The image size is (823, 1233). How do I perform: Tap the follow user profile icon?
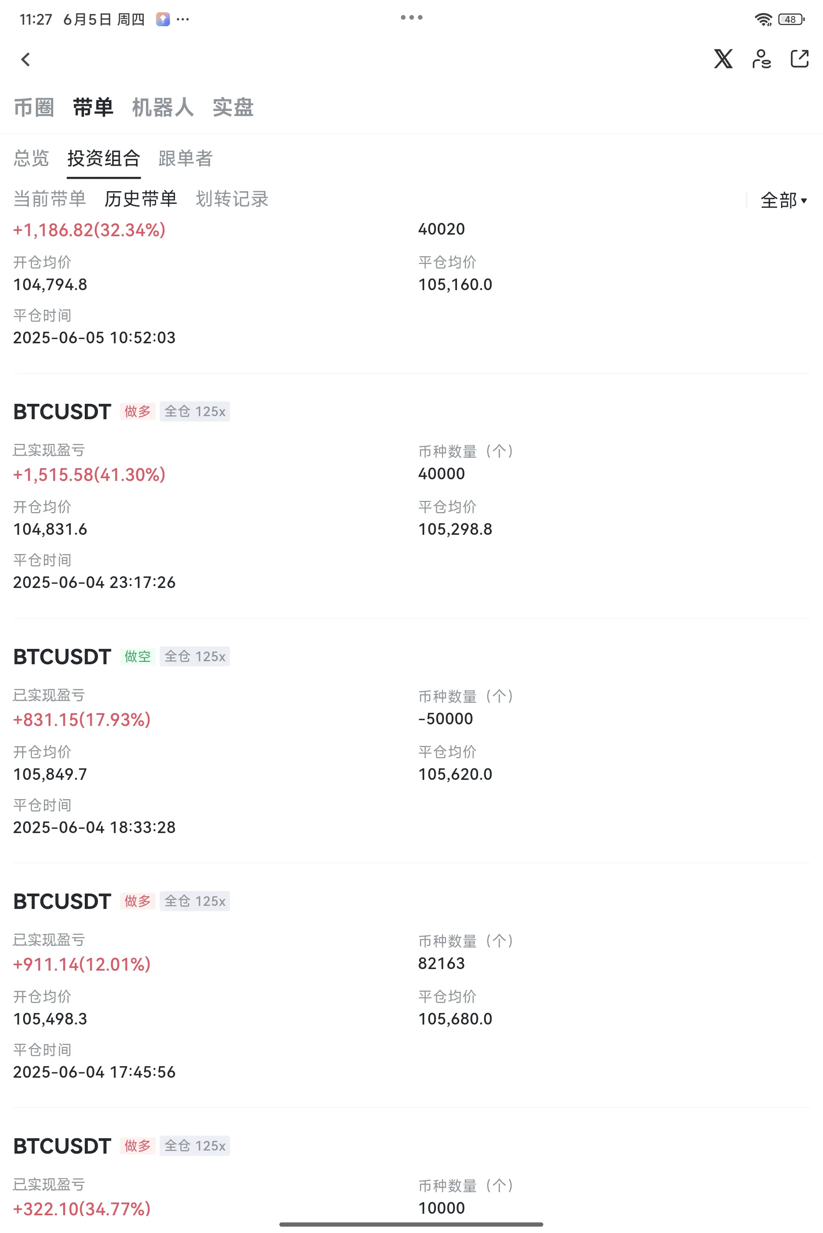761,59
